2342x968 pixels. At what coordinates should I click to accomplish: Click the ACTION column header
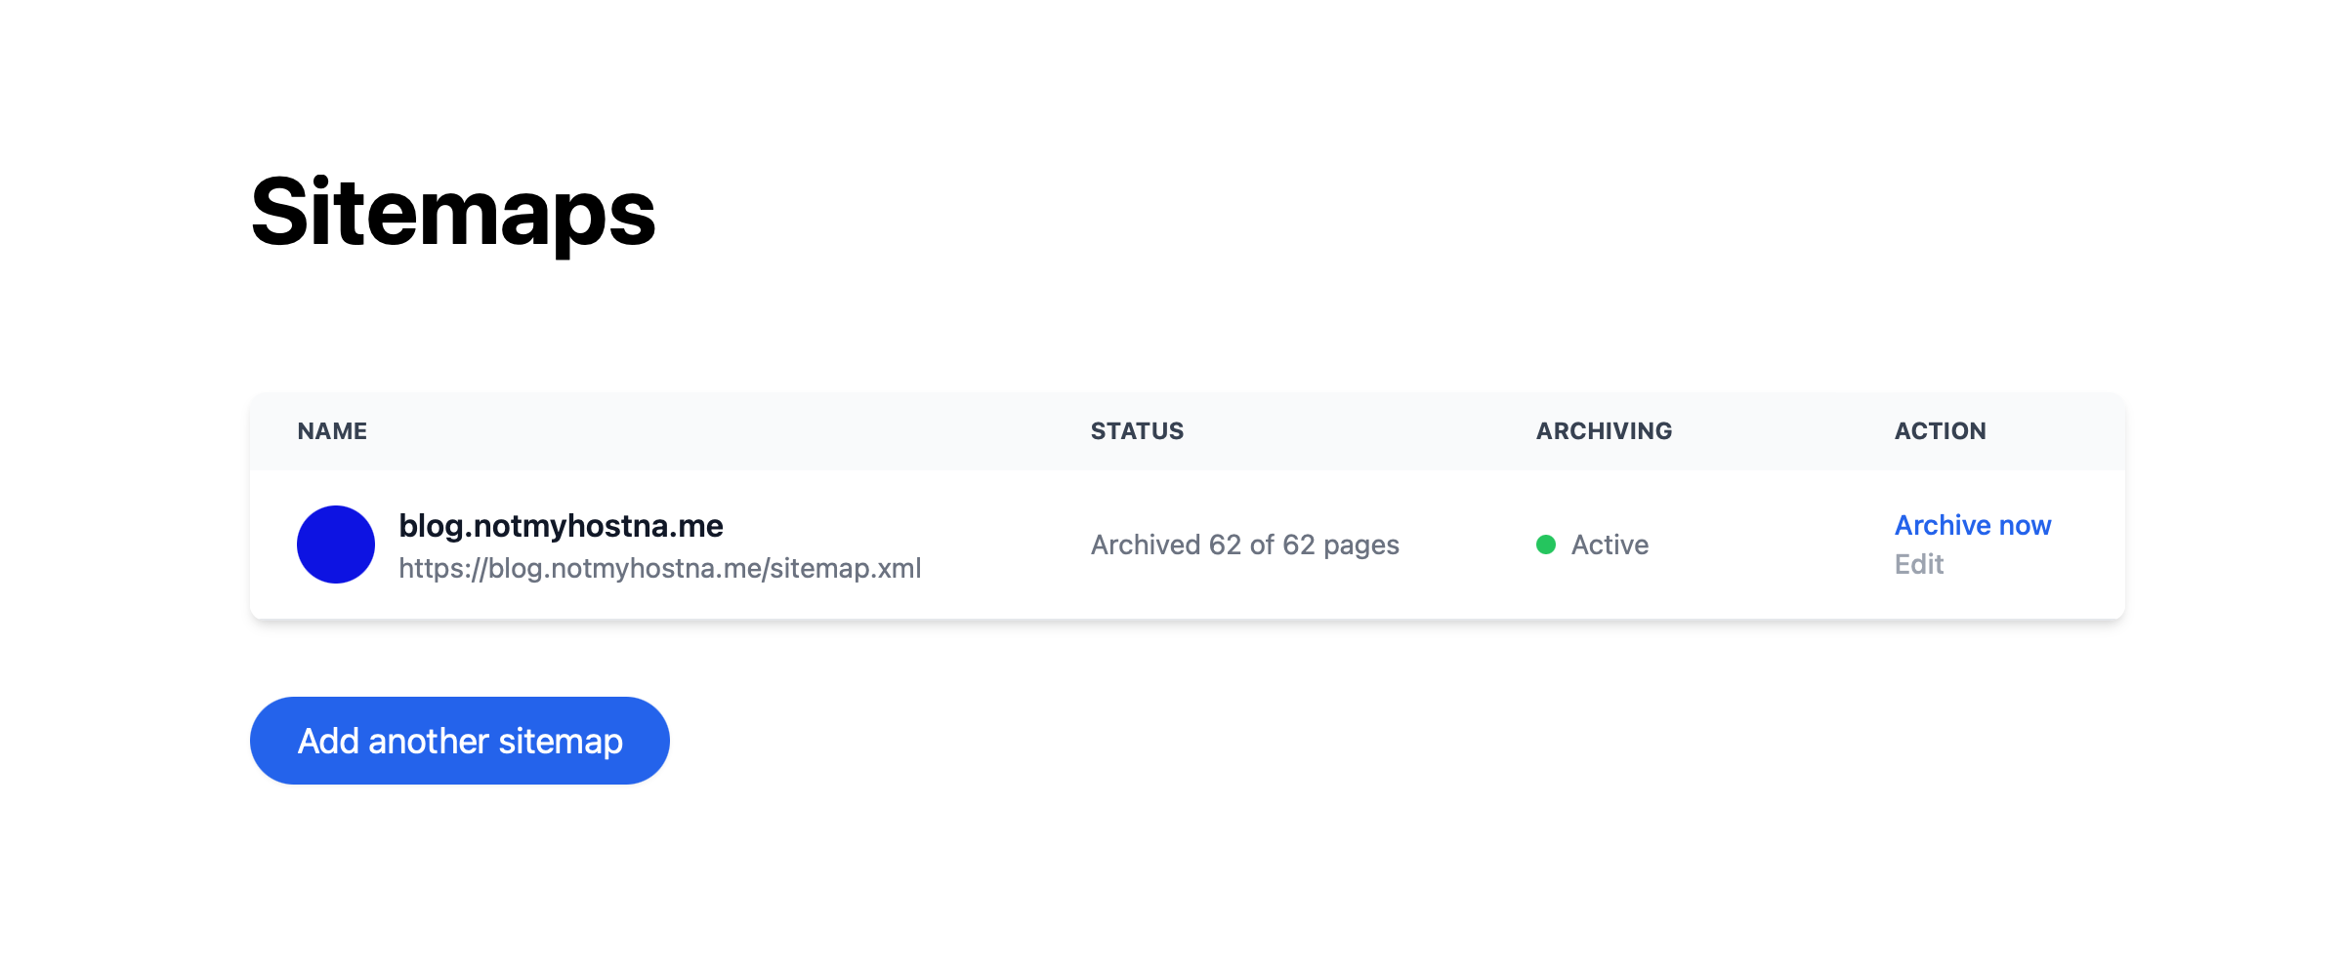click(1941, 431)
